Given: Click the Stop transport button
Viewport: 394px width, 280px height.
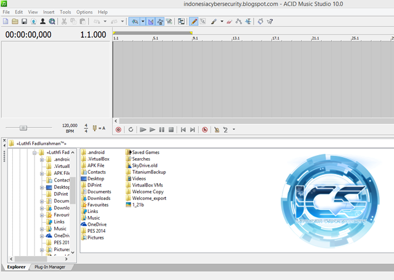Looking at the screenshot, I should (x=171, y=130).
